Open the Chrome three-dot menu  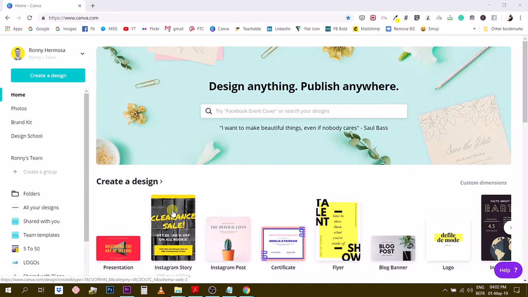pyautogui.click(x=520, y=18)
